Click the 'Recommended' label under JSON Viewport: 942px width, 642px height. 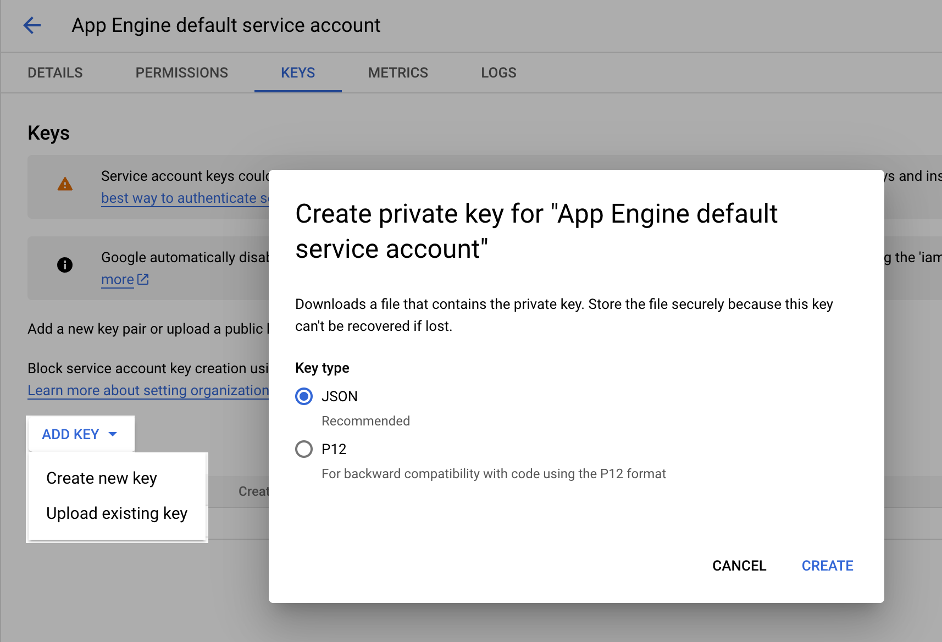point(365,421)
